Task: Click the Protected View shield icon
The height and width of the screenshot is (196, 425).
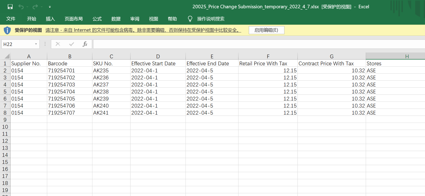Action: point(7,30)
